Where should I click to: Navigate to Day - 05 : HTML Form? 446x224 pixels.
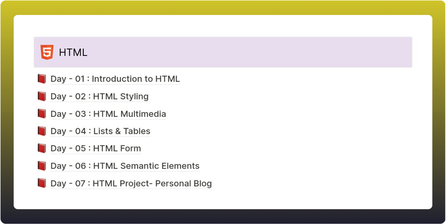click(96, 149)
